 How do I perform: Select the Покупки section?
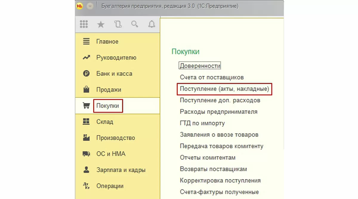point(118,106)
